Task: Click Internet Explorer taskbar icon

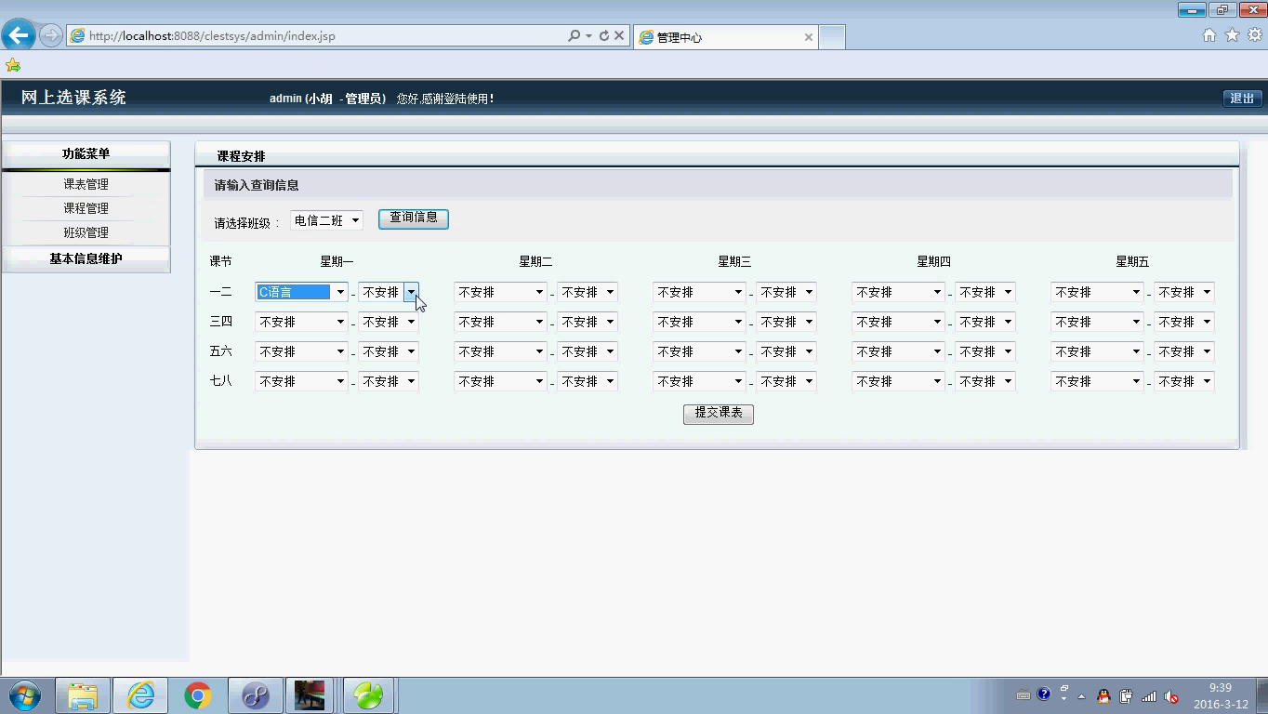Action: click(140, 695)
